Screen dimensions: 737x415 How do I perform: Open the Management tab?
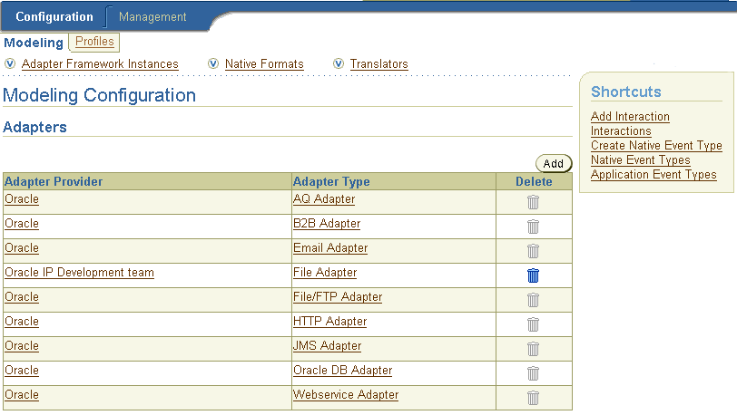click(152, 17)
